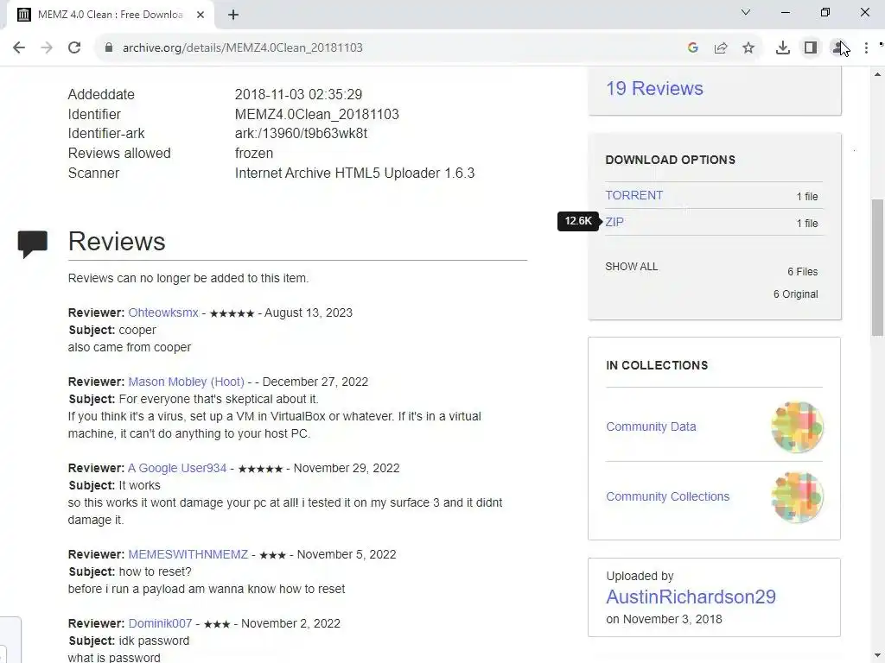Viewport: 885px width, 663px height.
Task: Open reviewer Dominik007 profile
Action: pos(160,623)
